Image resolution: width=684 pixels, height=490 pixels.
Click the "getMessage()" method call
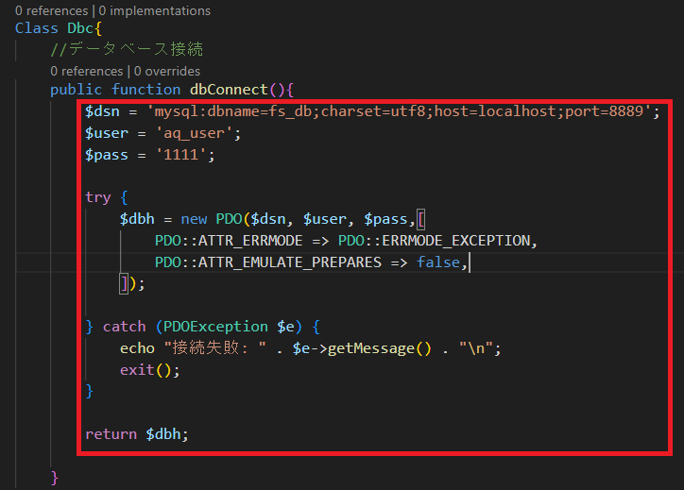coord(380,348)
